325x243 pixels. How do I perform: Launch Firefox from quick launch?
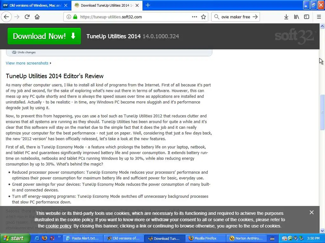pyautogui.click(x=44, y=238)
